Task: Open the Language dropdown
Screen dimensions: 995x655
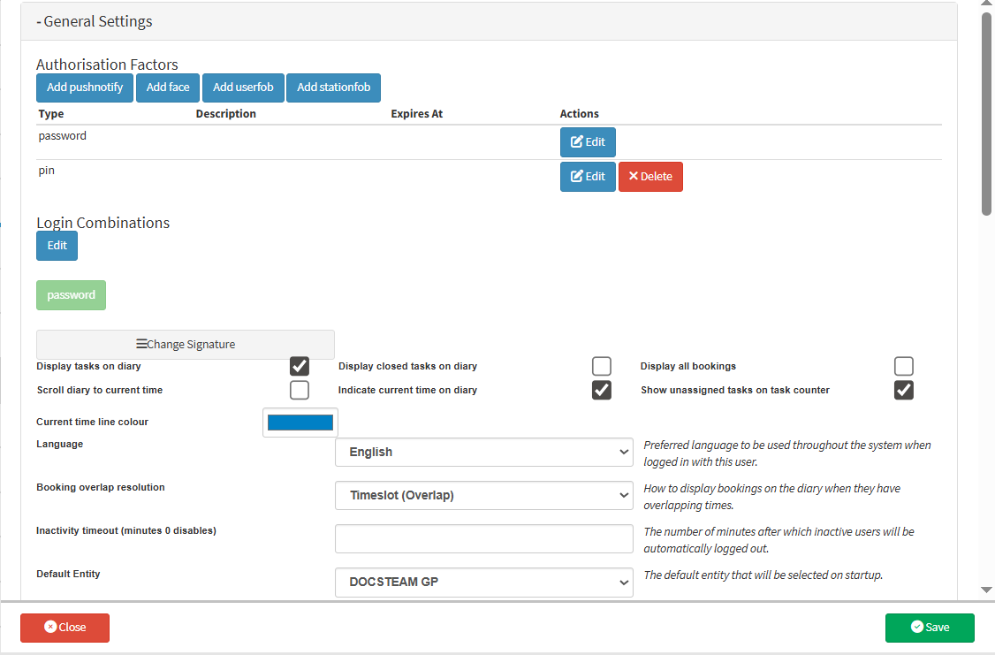Action: (483, 452)
